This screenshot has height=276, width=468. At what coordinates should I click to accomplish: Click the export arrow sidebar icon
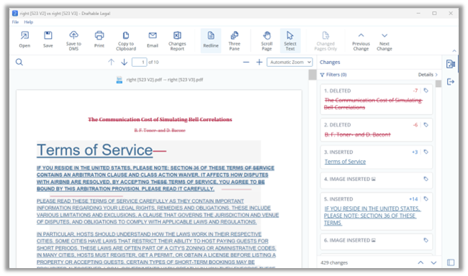[x=451, y=82]
